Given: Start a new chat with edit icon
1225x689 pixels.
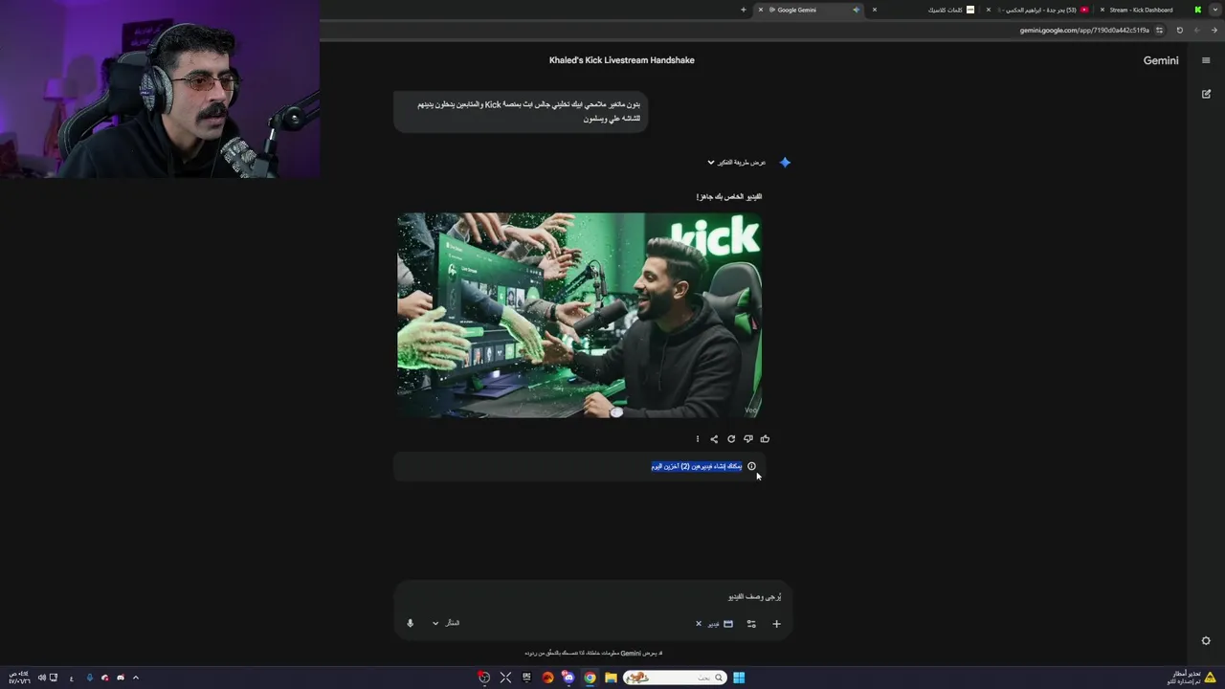Looking at the screenshot, I should 1206,94.
